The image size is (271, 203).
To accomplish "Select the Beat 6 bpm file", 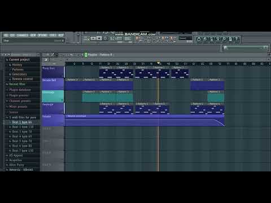I will tap(22, 146).
